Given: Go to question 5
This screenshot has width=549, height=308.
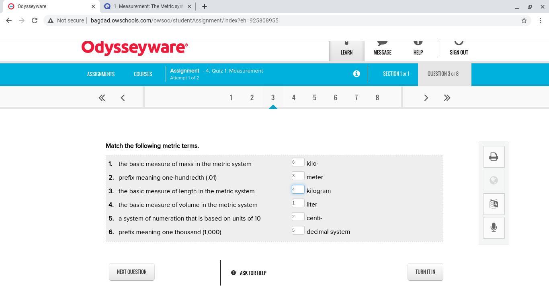Looking at the screenshot, I should pyautogui.click(x=315, y=97).
